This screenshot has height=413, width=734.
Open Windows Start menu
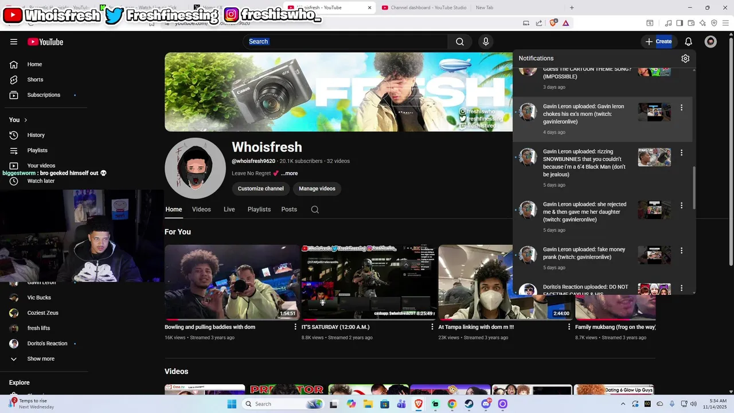[x=232, y=404]
